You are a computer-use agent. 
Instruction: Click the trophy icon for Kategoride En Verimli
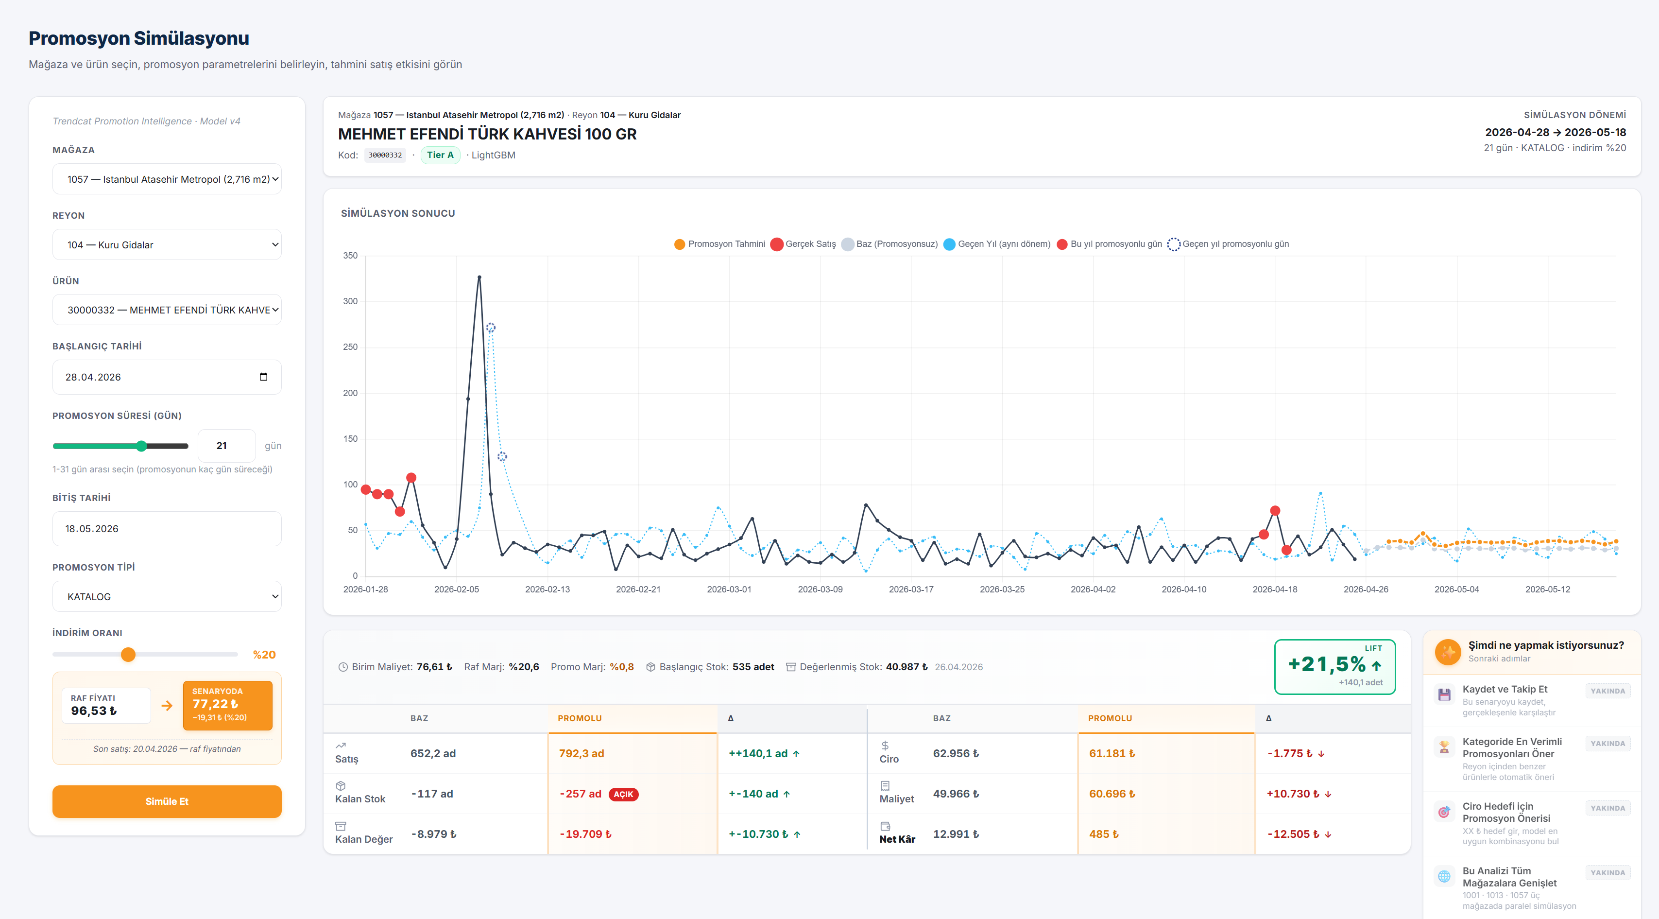click(1444, 747)
